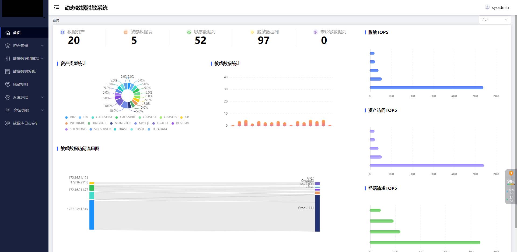Open 系统运维 menu item label
This screenshot has height=252, width=517.
click(x=20, y=97)
